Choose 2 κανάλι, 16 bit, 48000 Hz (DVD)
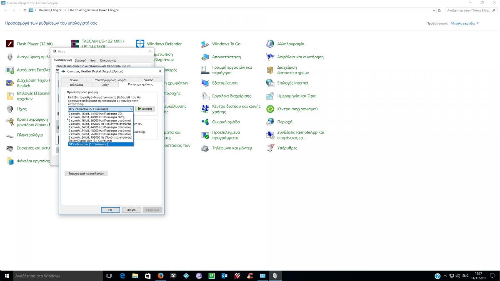 click(101, 117)
